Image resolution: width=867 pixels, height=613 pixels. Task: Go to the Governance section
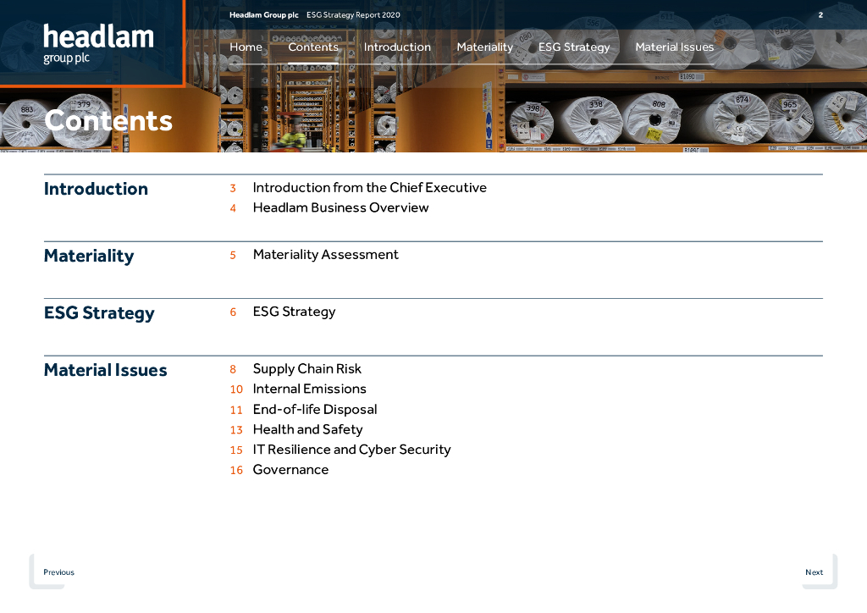point(290,470)
